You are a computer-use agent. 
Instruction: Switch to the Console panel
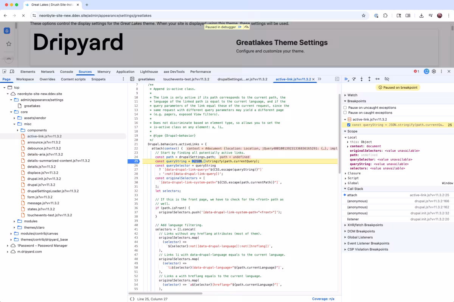click(x=67, y=71)
